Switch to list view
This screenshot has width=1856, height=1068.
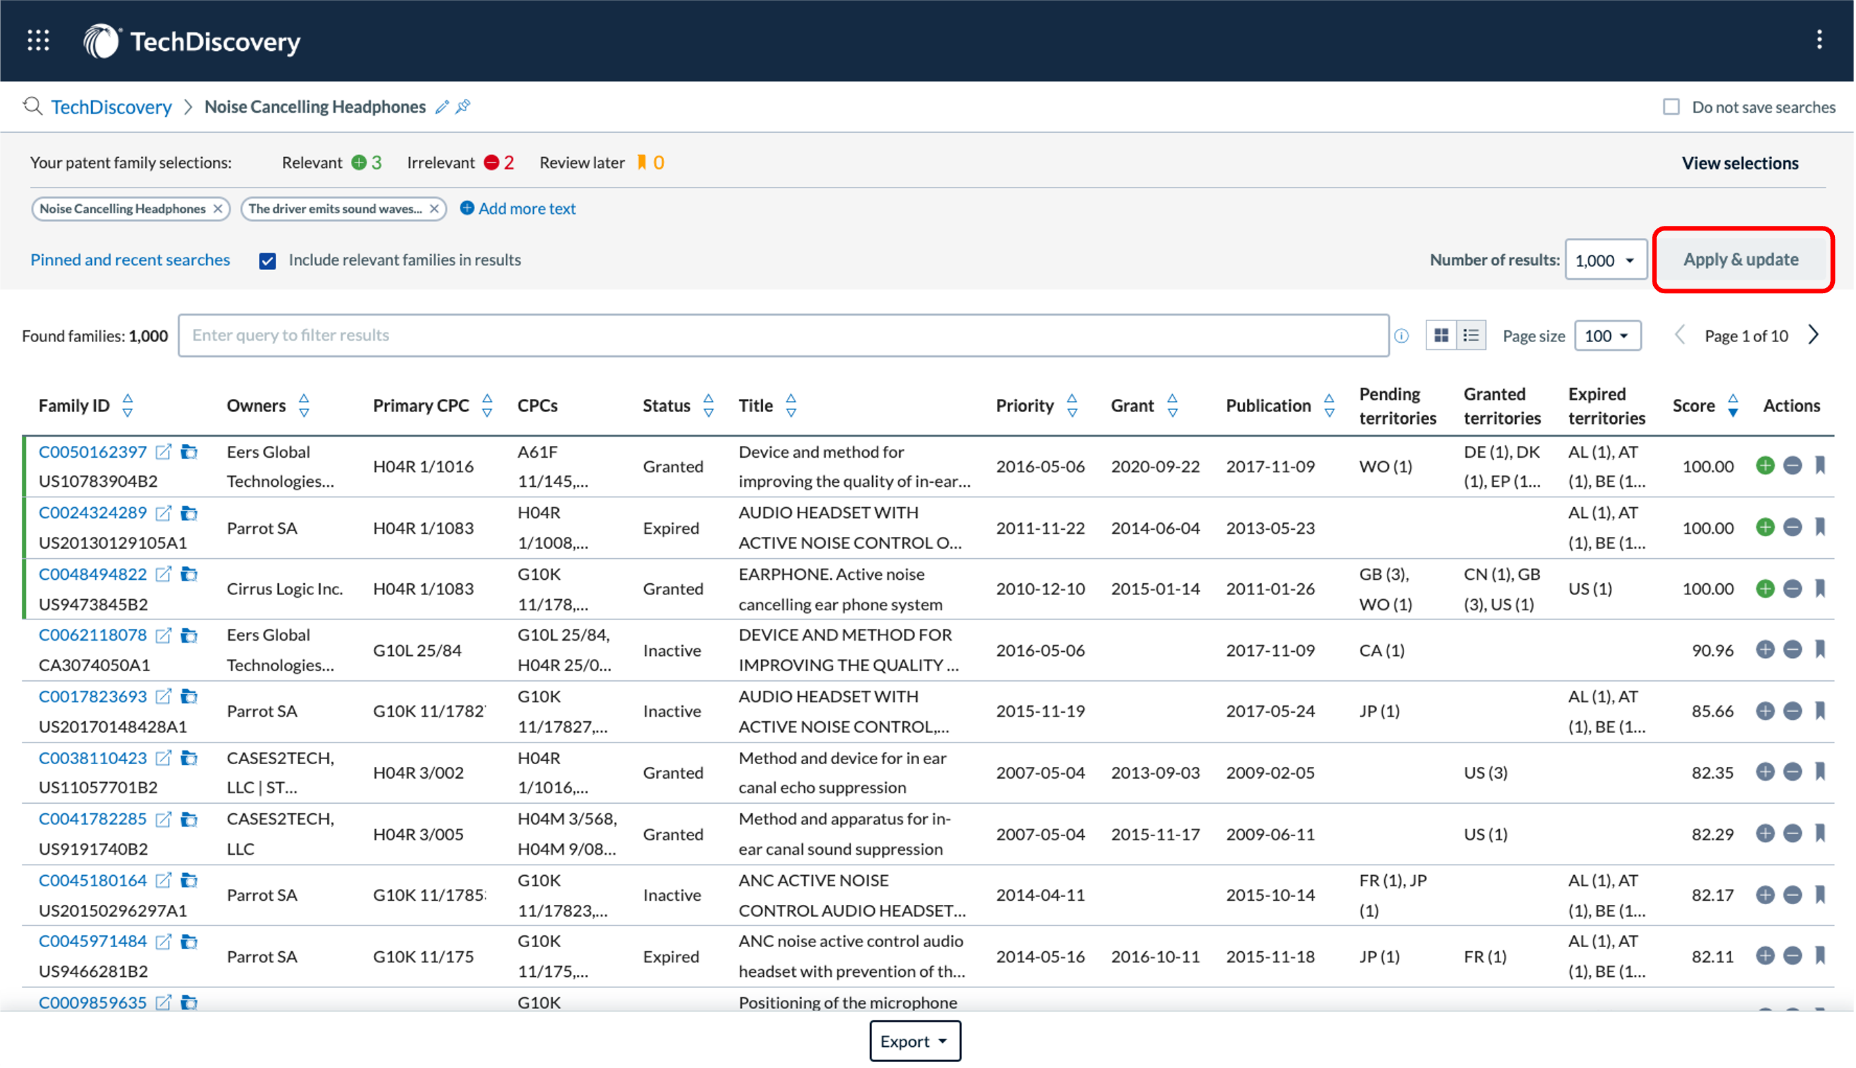[x=1471, y=336]
